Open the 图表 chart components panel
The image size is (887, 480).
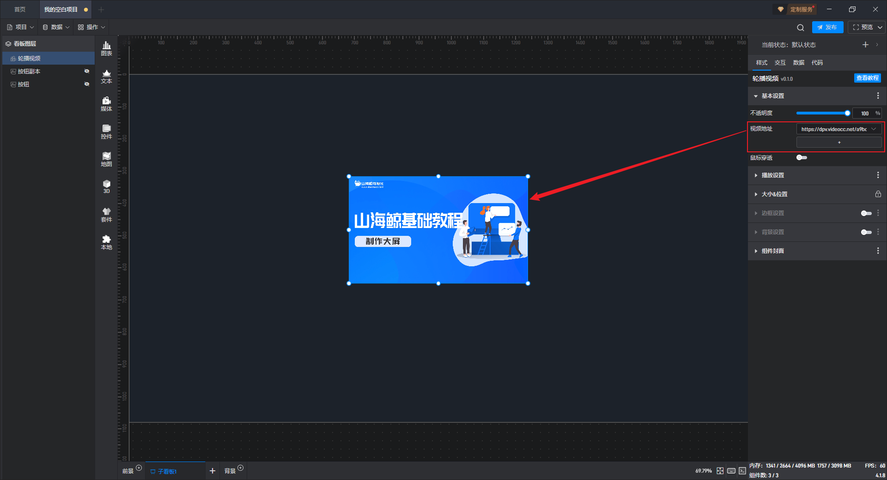pyautogui.click(x=106, y=48)
